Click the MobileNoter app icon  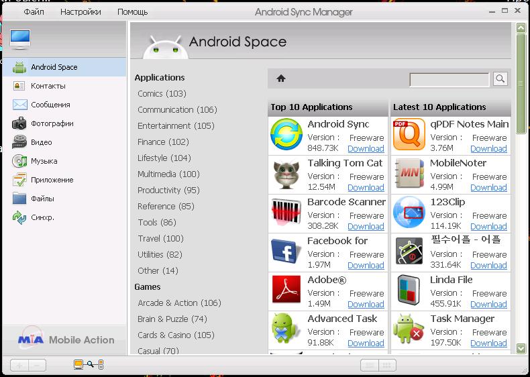coord(409,174)
